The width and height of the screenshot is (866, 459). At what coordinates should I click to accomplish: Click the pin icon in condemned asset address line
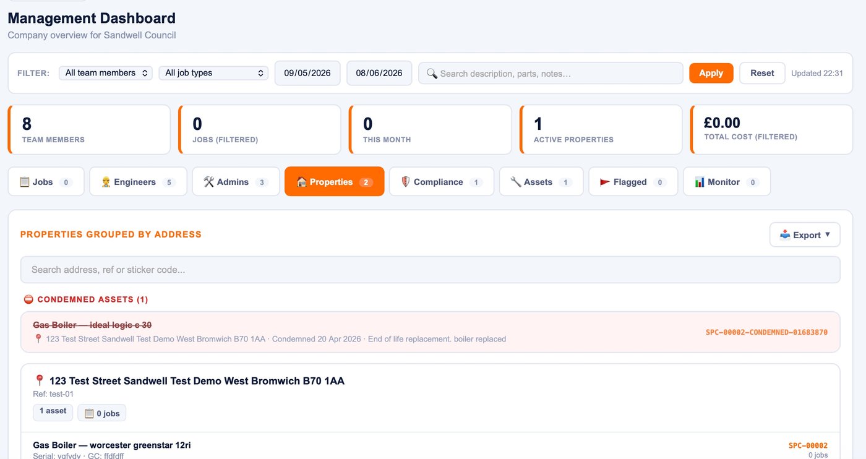38,338
